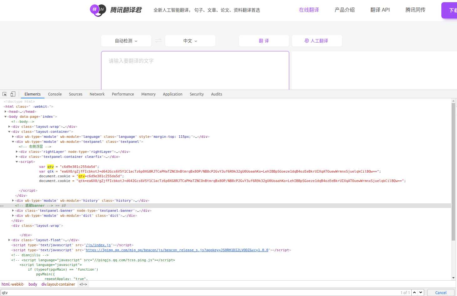This screenshot has width=457, height=296.
Task: Click the Tencent Translator logo icon
Action: [98, 10]
